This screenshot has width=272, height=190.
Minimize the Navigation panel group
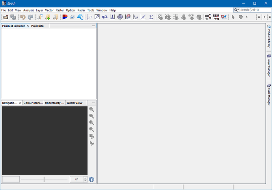click(93, 103)
